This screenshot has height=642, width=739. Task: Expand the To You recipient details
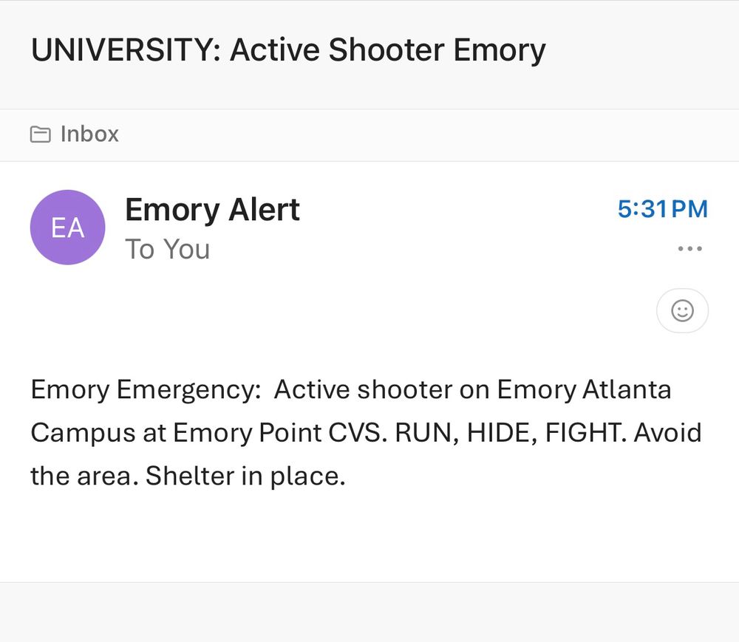(168, 249)
